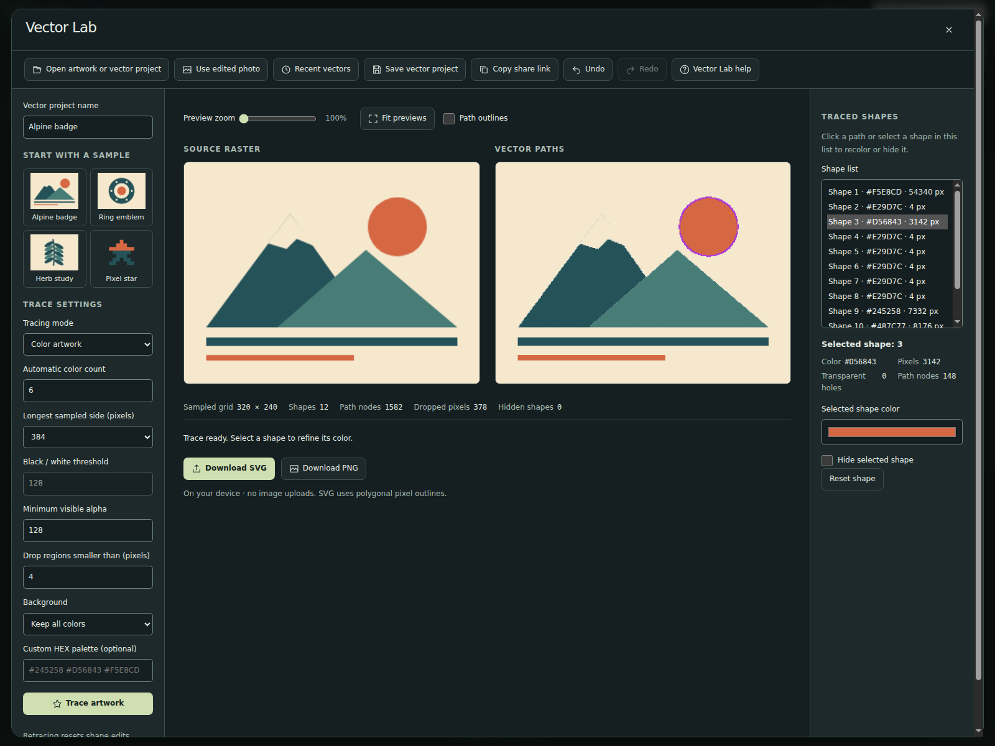Viewport: 995px width, 746px height.
Task: Undo the last action
Action: click(x=588, y=69)
